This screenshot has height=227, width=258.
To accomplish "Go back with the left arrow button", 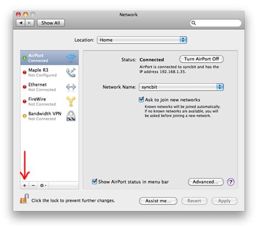I will tap(21, 23).
